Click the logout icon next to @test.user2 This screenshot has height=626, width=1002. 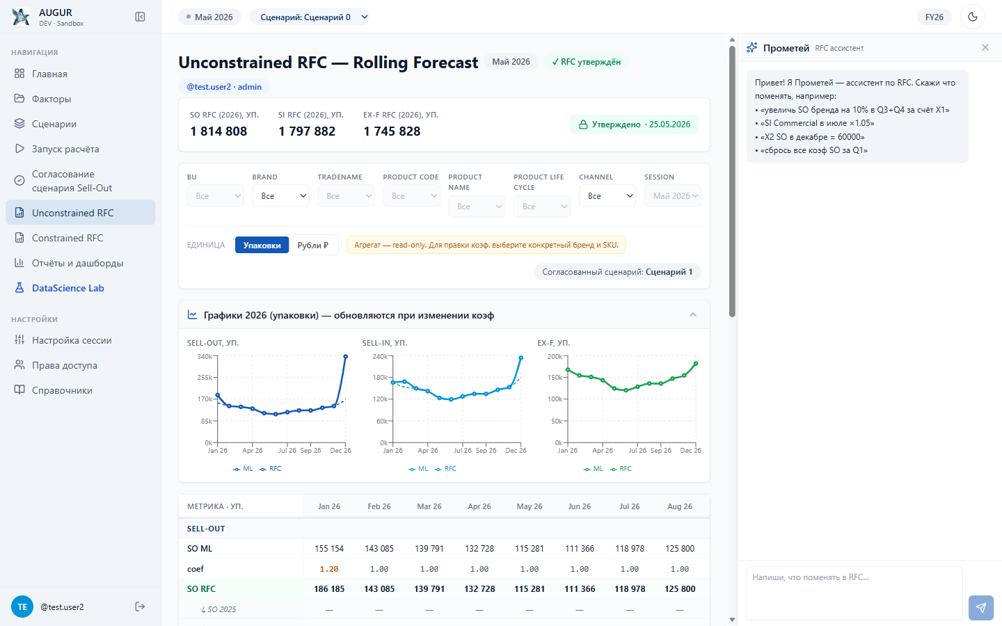pyautogui.click(x=140, y=607)
